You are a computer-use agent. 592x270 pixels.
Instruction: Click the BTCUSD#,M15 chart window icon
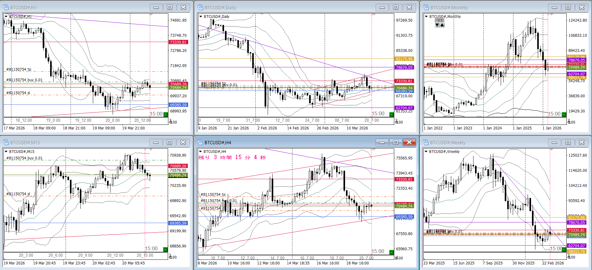pyautogui.click(x=6, y=142)
